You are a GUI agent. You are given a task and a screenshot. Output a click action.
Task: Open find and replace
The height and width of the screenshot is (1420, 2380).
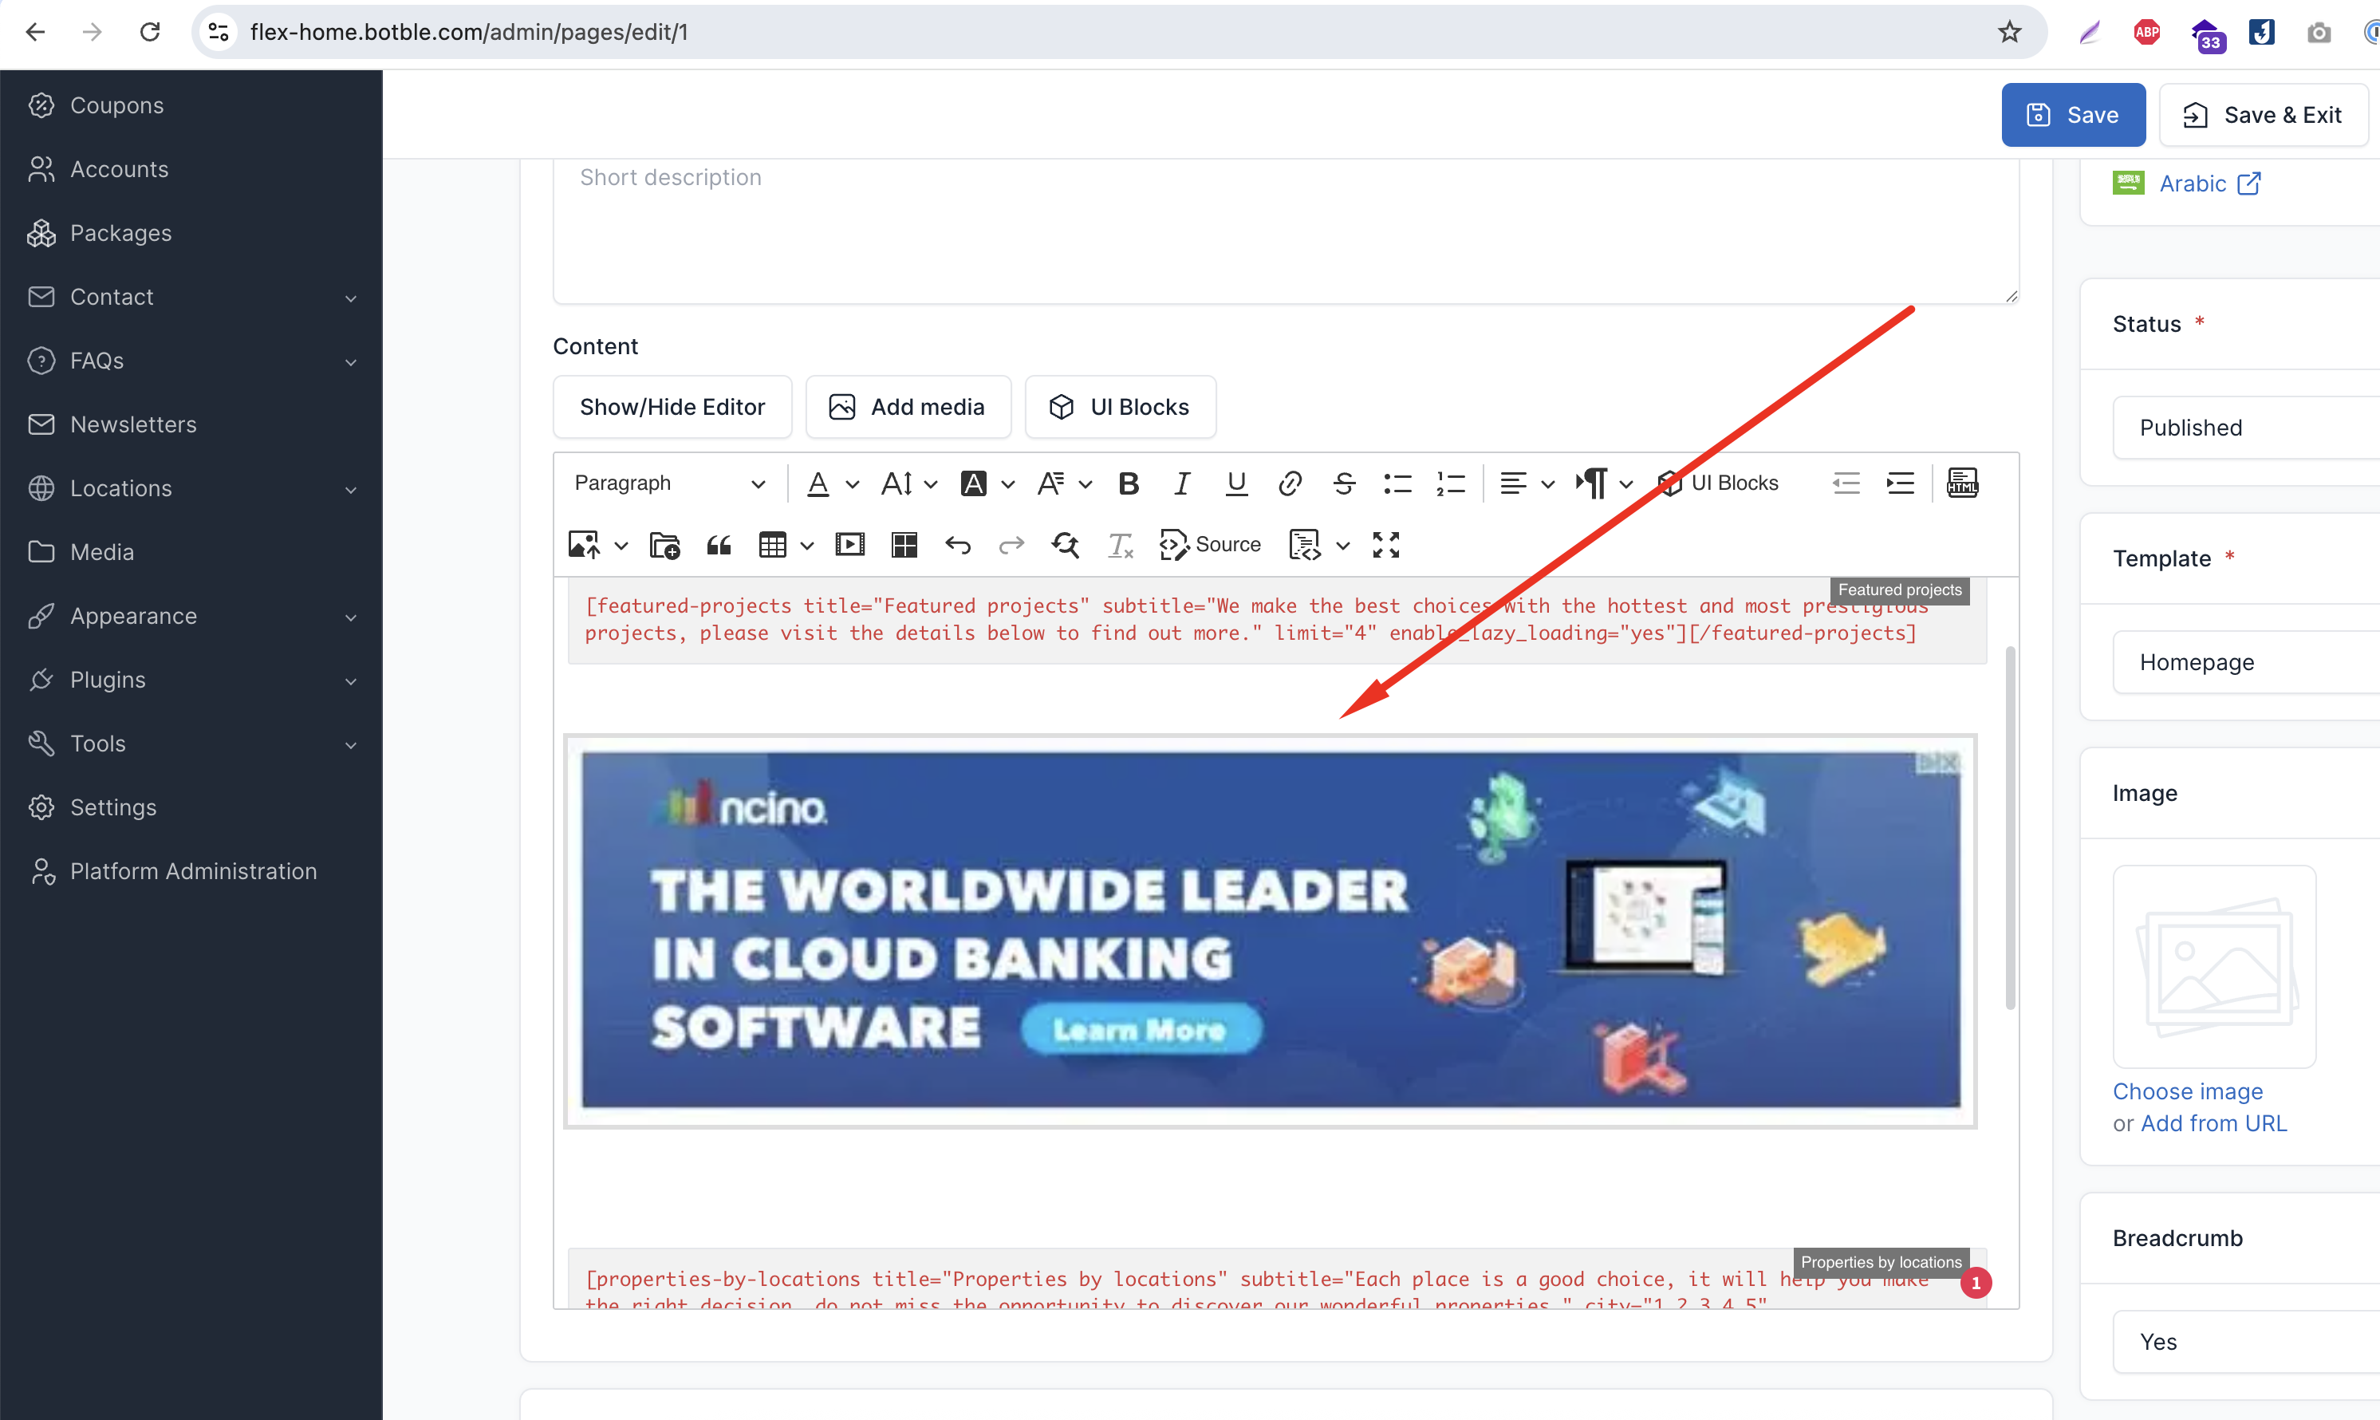1065,546
